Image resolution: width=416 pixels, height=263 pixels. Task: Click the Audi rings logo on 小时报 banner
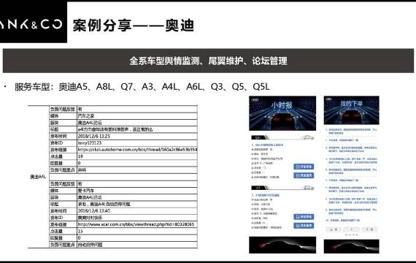tap(255, 99)
